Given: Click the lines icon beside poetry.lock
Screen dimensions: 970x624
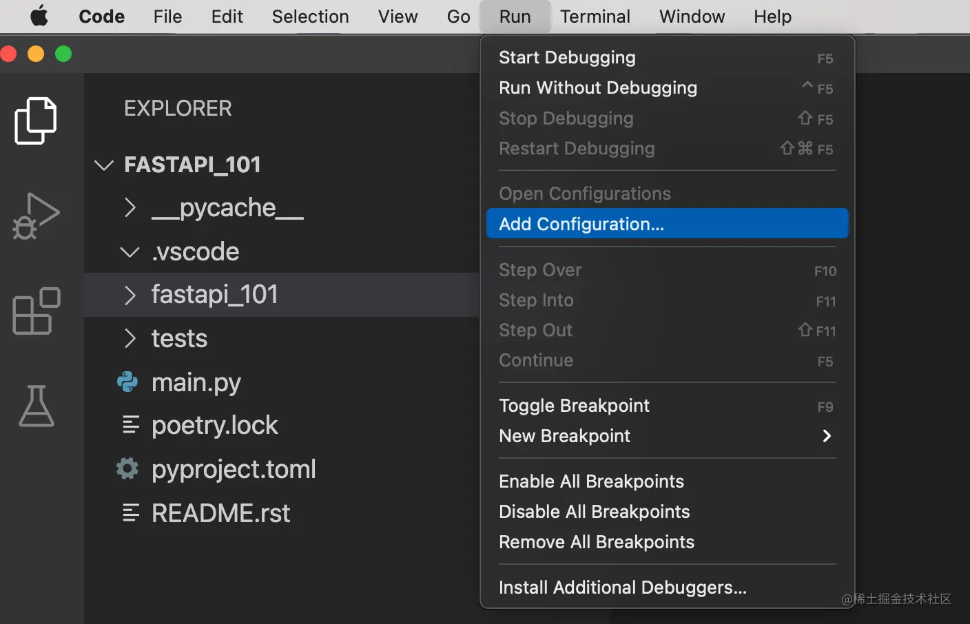Looking at the screenshot, I should (131, 425).
